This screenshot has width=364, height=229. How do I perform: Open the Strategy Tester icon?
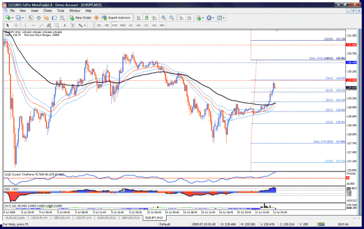62,17
